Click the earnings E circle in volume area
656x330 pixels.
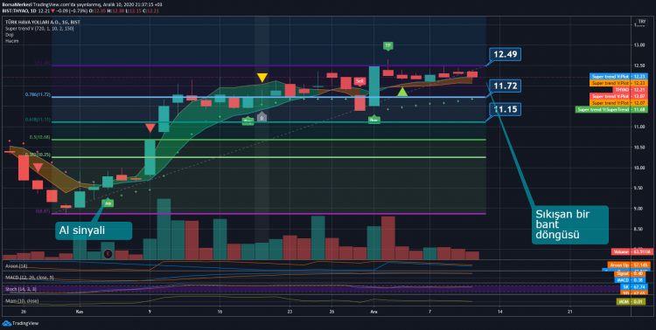click(x=108, y=253)
